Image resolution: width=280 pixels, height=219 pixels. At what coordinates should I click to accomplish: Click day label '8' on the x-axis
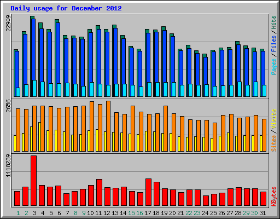point(75,213)
